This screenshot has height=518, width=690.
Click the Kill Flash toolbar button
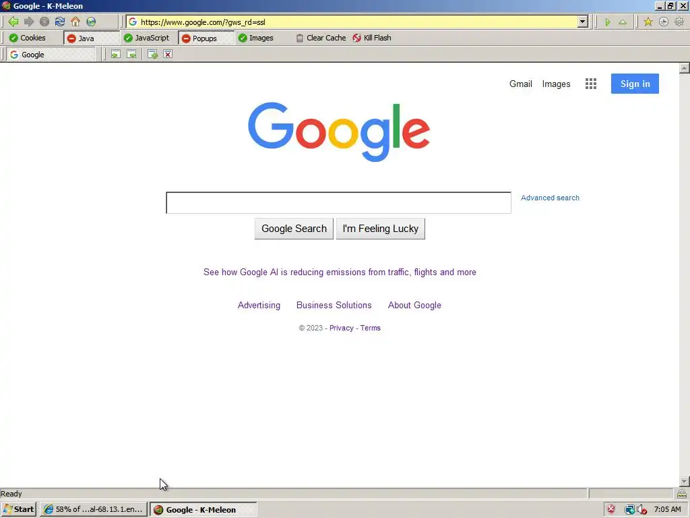(372, 38)
